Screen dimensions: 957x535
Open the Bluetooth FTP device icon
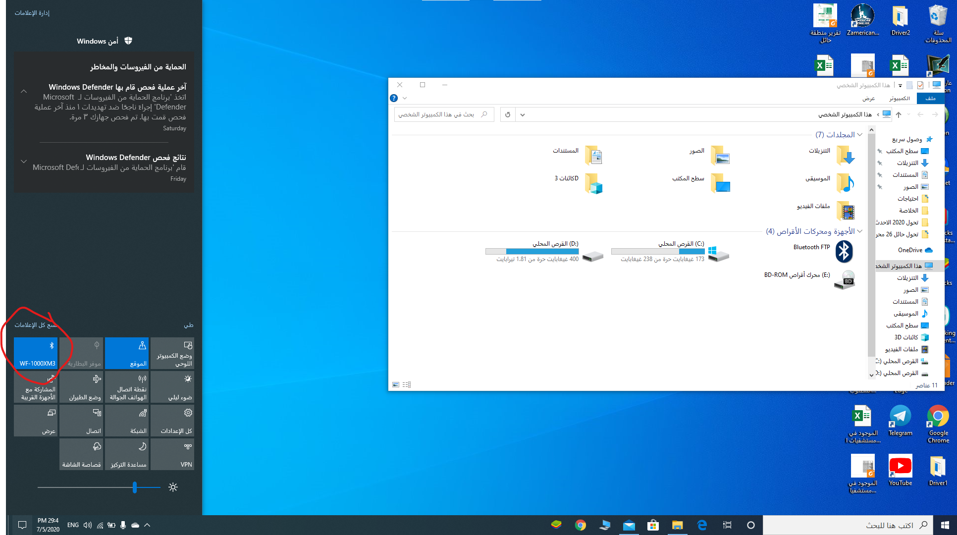coord(844,251)
